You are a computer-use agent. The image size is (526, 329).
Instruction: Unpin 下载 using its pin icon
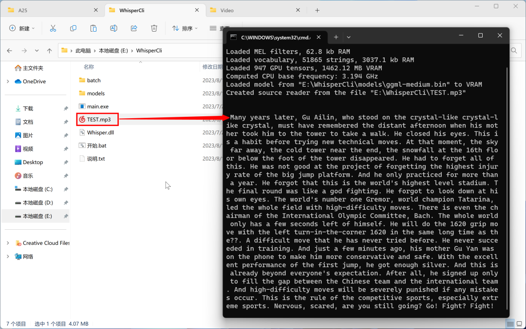point(66,109)
